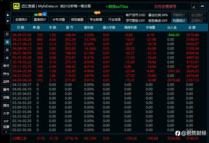This screenshot has height=143, width=209.
Task: Open 单币 sidebar item
Action: tap(6, 66)
